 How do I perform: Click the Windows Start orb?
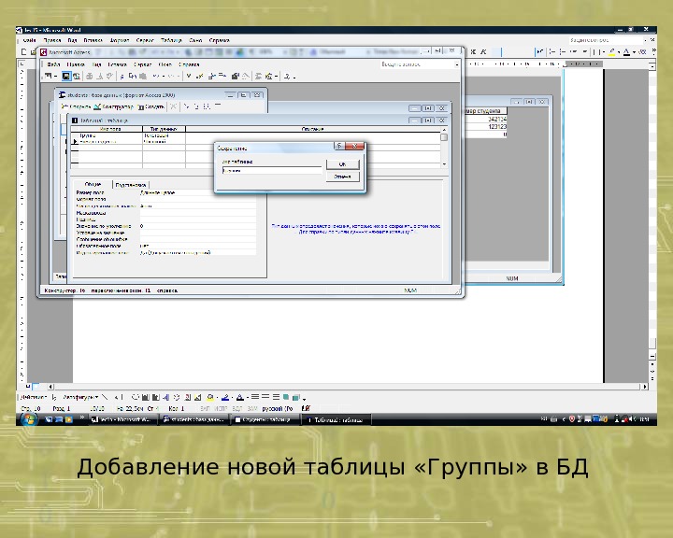pyautogui.click(x=29, y=419)
